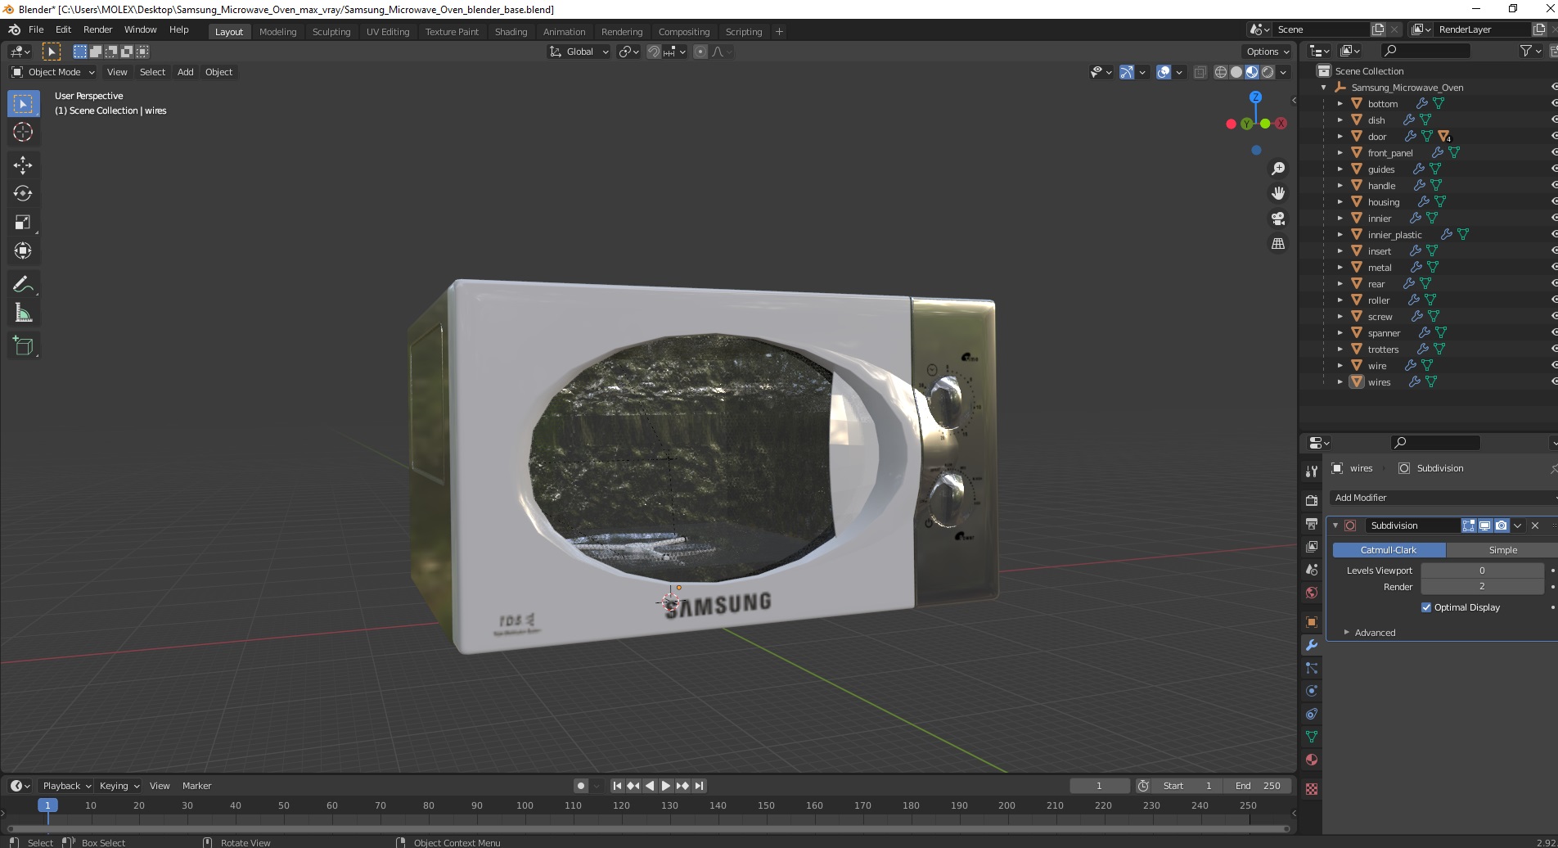Choose the Move tool
Image resolution: width=1558 pixels, height=848 pixels.
(23, 165)
